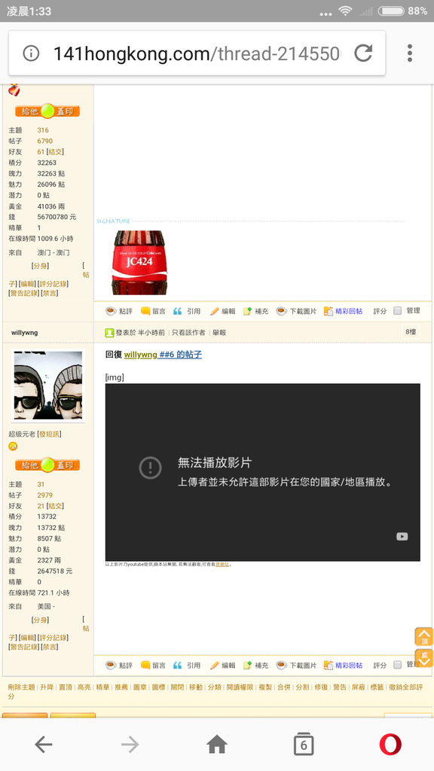Click 高亮 in the moderation bar
Viewport: 434px width, 771px height.
(x=84, y=687)
